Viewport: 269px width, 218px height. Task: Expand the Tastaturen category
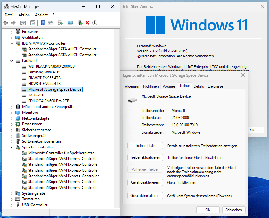click(12, 199)
